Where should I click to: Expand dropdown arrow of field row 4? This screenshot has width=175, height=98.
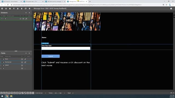3,69
